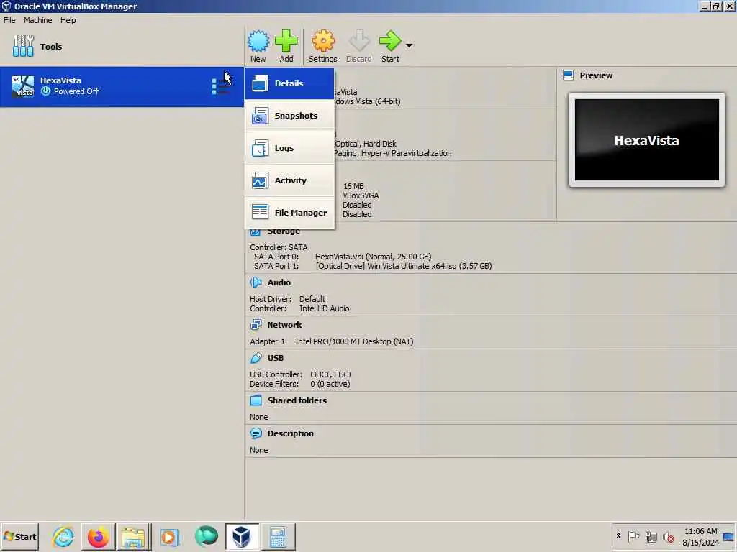Click the Controller: SATA label

(x=279, y=247)
